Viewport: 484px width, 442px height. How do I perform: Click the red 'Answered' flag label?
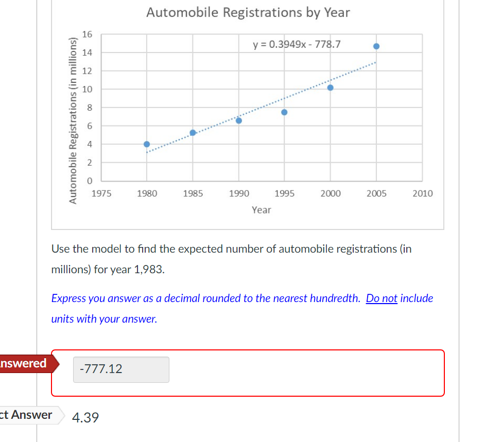coord(26,364)
